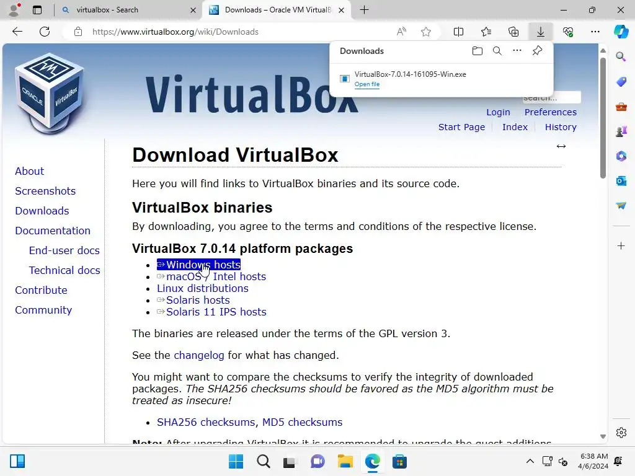The image size is (635, 476).
Task: Open sidebar Outlook icon
Action: pos(621,180)
